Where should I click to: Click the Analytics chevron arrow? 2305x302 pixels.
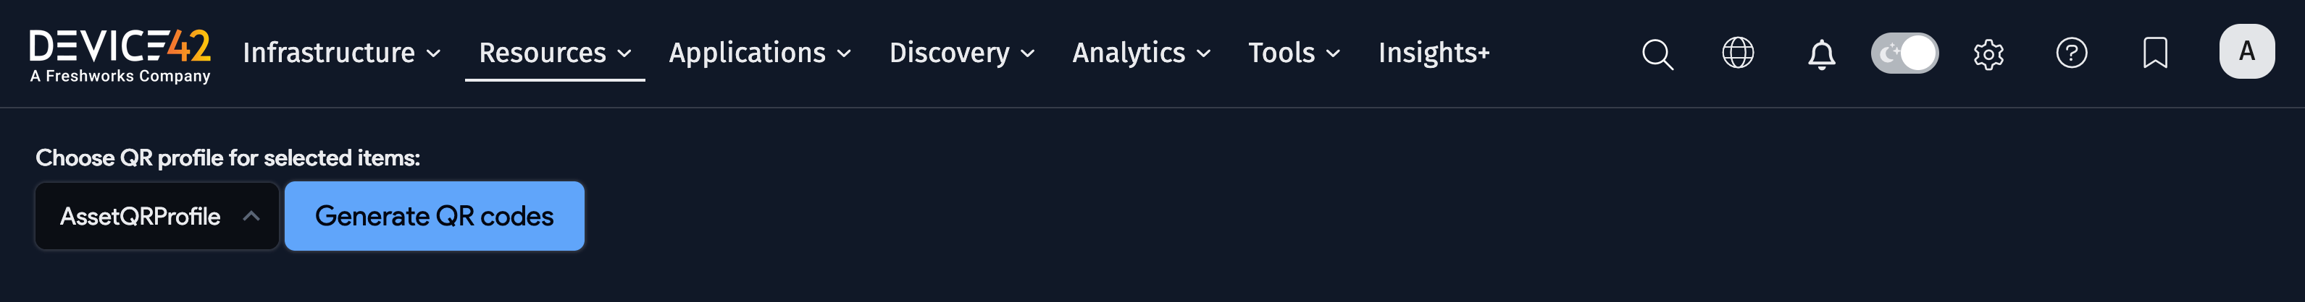[x=1203, y=53]
